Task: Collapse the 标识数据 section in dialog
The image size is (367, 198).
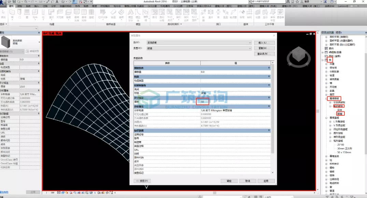Action: coord(269,130)
